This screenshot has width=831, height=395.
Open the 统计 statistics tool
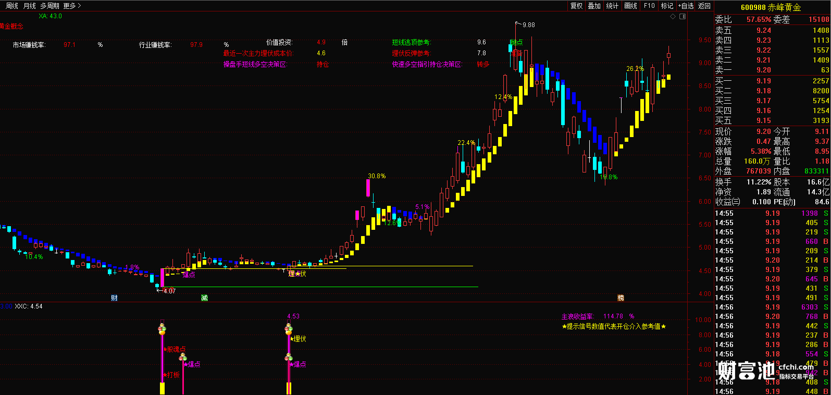(612, 6)
